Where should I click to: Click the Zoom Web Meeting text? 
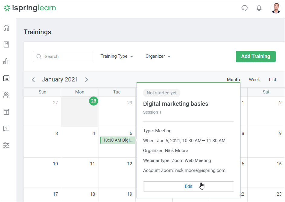(x=191, y=161)
